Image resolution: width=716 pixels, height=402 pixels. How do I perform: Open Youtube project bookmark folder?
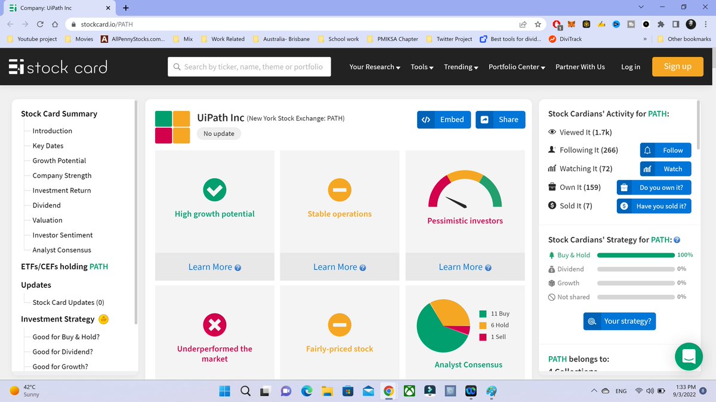32,39
